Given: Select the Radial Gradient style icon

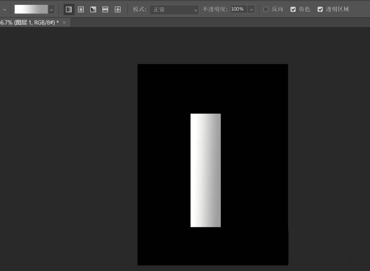Looking at the screenshot, I should [81, 9].
